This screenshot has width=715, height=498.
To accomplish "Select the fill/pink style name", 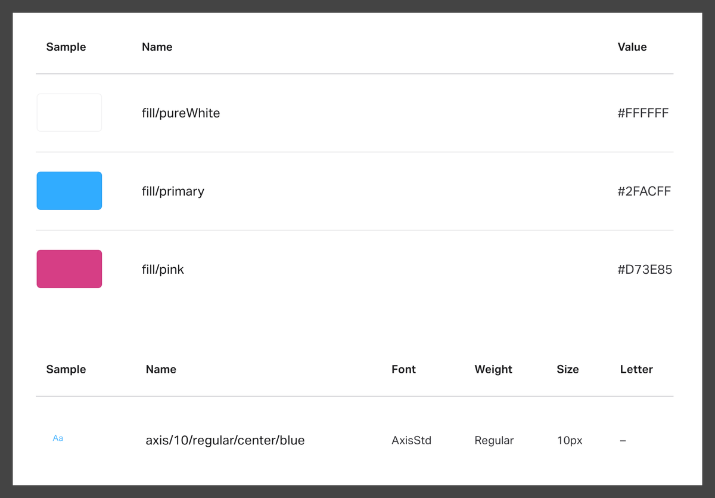I will click(x=163, y=270).
